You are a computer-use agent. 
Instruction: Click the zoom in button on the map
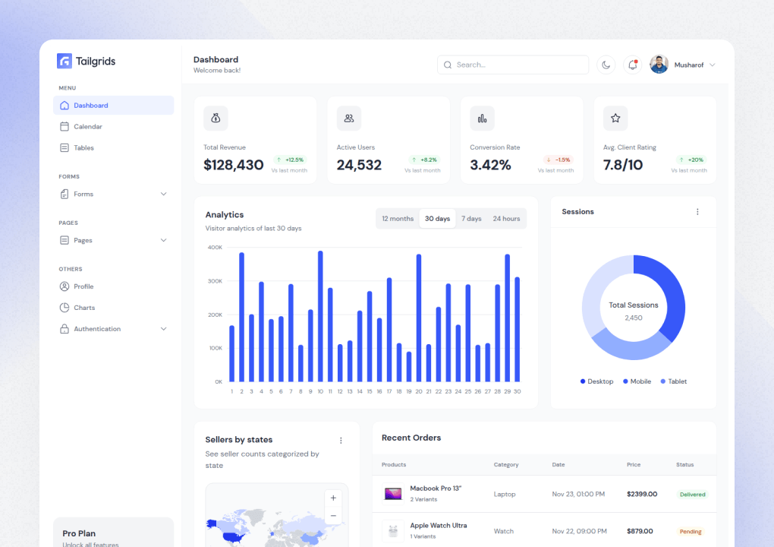pos(333,498)
